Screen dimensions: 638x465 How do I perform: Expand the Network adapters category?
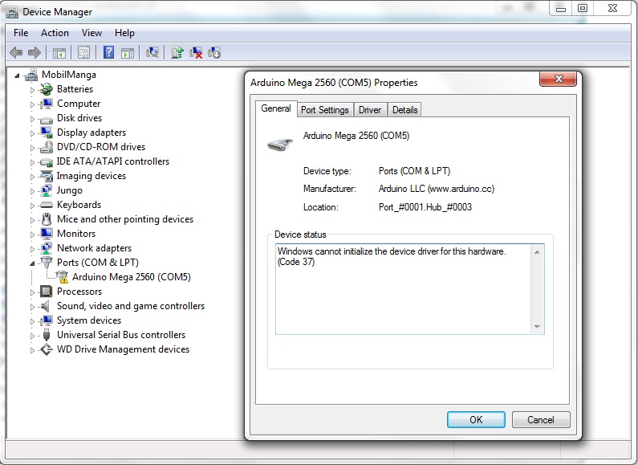(33, 249)
